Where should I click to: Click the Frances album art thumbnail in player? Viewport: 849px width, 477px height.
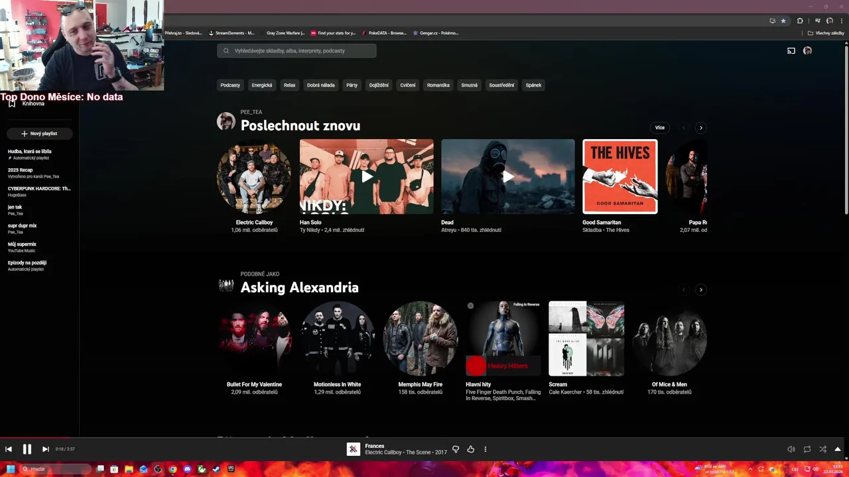point(354,449)
